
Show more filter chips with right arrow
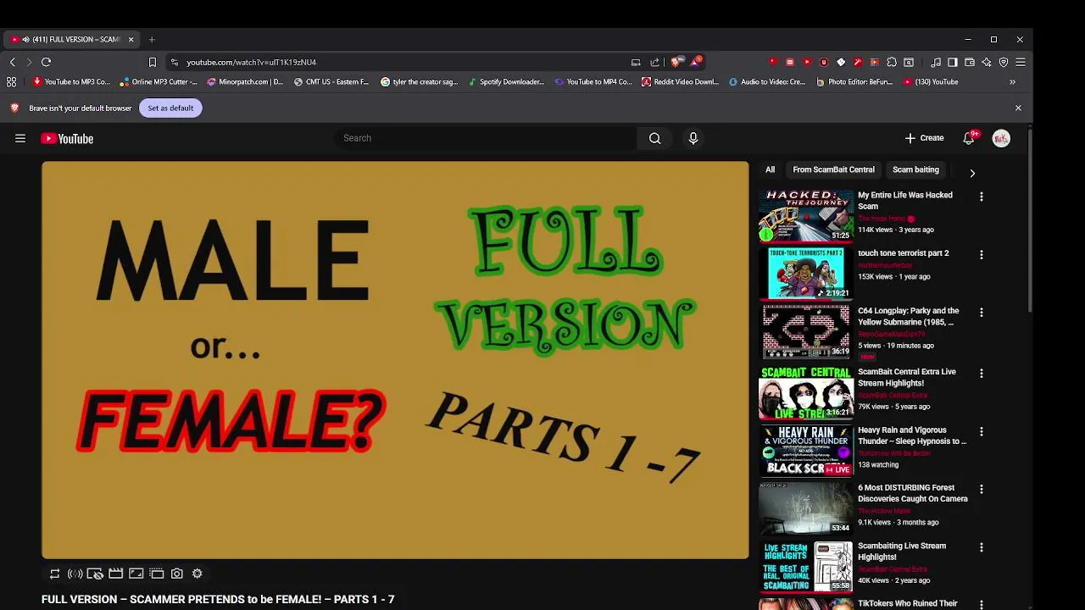tap(972, 173)
